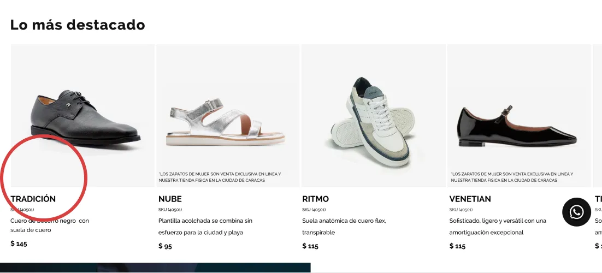This screenshot has width=602, height=273.
Task: Click the black TRADICIÓN oxford shoe image
Action: point(82,116)
